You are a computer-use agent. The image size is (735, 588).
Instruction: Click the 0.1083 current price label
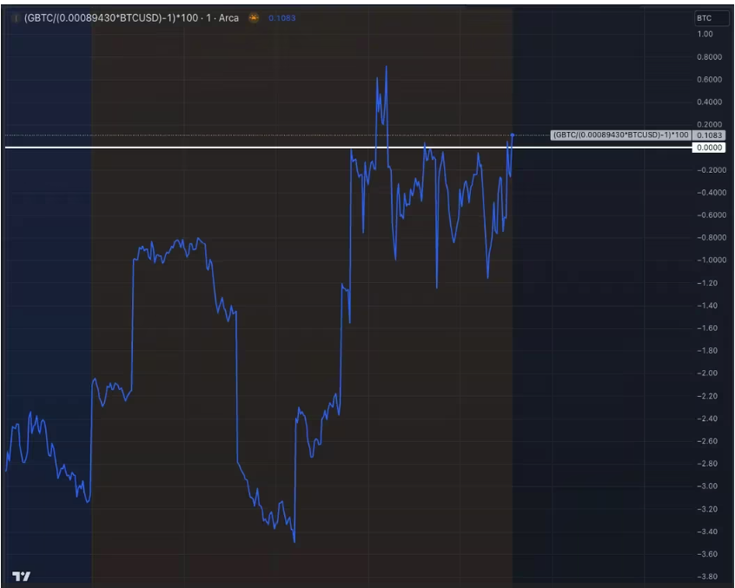point(709,135)
